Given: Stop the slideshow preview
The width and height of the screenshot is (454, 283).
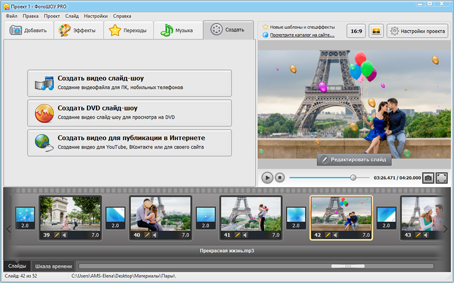Looking at the screenshot, I should pos(280,178).
